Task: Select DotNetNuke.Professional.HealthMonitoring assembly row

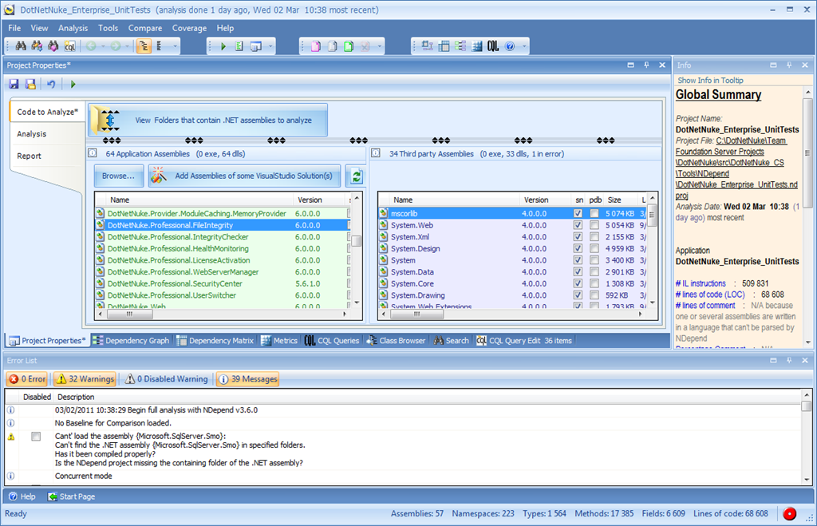Action: pos(222,249)
